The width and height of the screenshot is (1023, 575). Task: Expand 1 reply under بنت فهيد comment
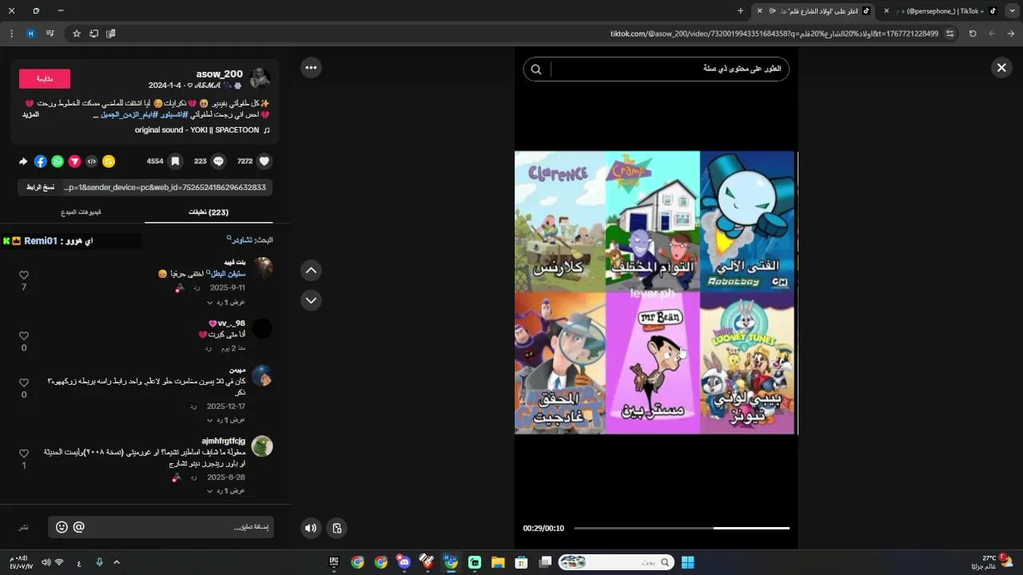click(226, 303)
